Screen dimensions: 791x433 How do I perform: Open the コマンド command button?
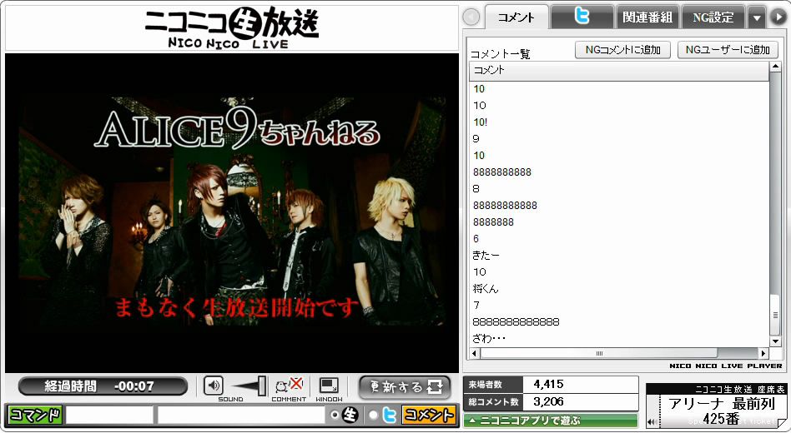[x=35, y=416]
